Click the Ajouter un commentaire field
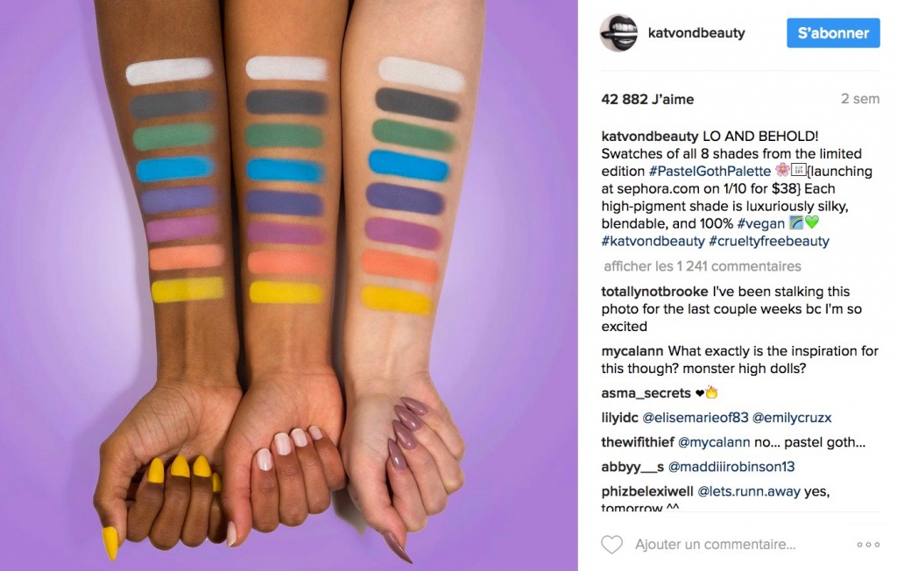Image resolution: width=897 pixels, height=571 pixels. (x=715, y=545)
